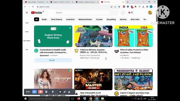Expand microphone options arrow in recorder bar
This screenshot has width=180, height=101.
click(55, 92)
